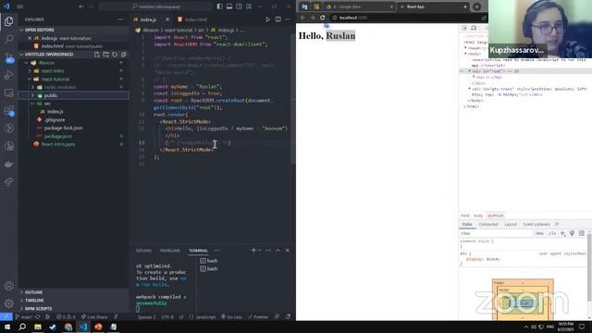Viewport: 592px width, 333px height.
Task: Open the Search view in the activity bar
Action: pos(8,39)
